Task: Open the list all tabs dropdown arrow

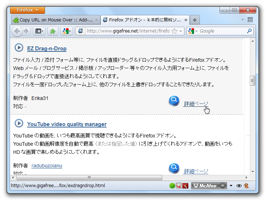Action: [242, 20]
